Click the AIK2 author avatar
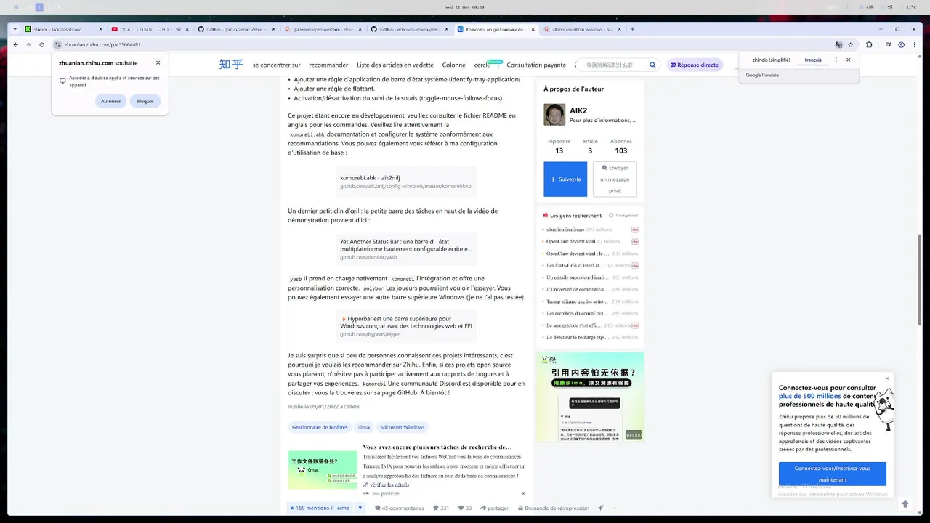Viewport: 930px width, 523px height. 554,115
